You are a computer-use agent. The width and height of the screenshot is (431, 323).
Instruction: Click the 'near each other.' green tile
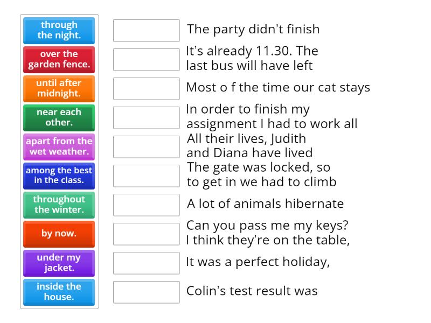coord(59,117)
